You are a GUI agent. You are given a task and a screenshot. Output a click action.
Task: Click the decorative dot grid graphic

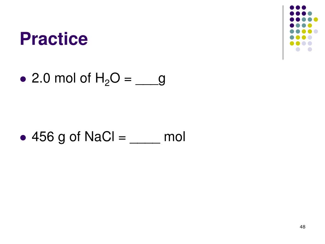[304, 28]
